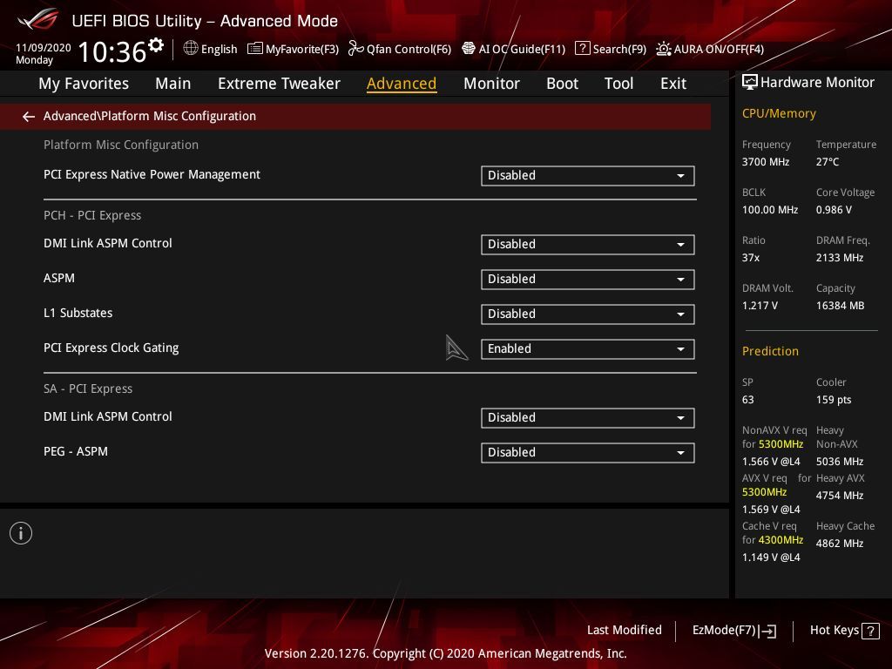Open AI OC Guide(F11)

(x=514, y=49)
